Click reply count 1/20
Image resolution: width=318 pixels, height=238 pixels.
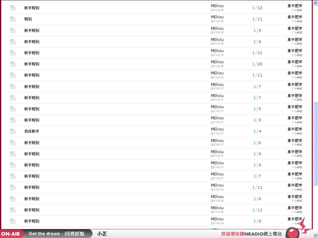257,64
